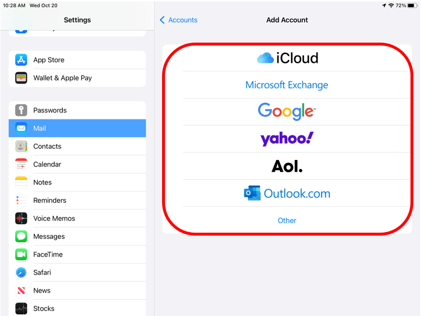Open Passwords settings
Viewport: 422px width, 316px height.
77,110
